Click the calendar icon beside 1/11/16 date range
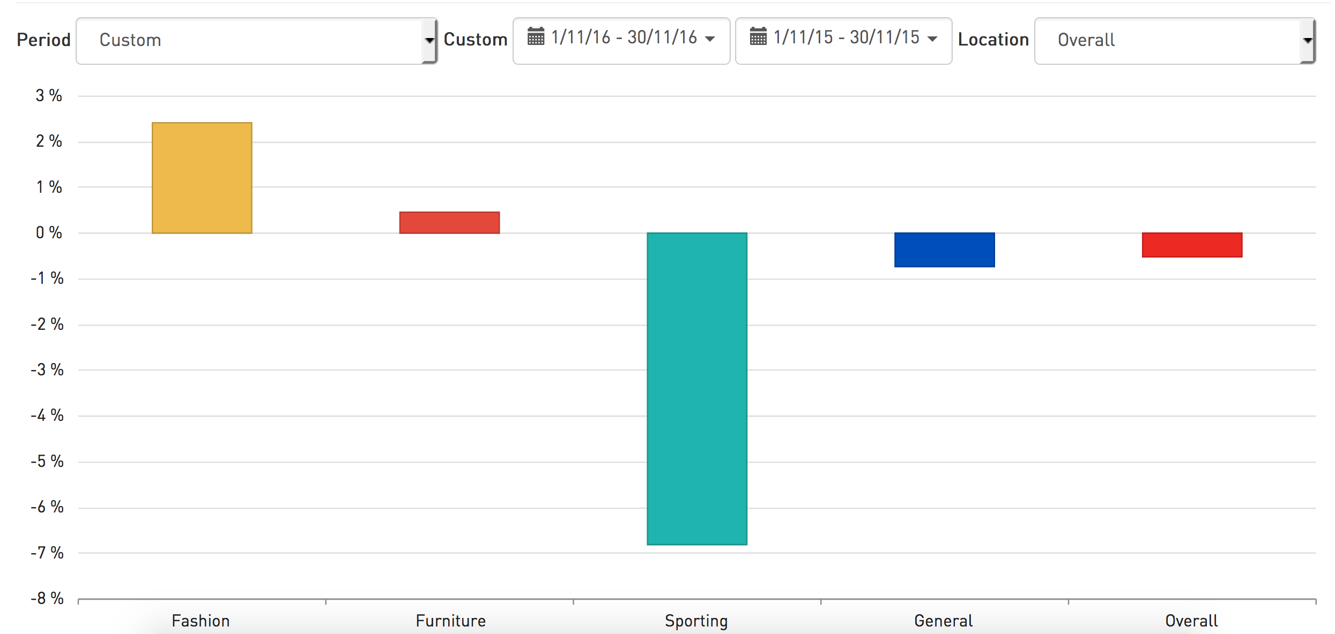 point(536,37)
